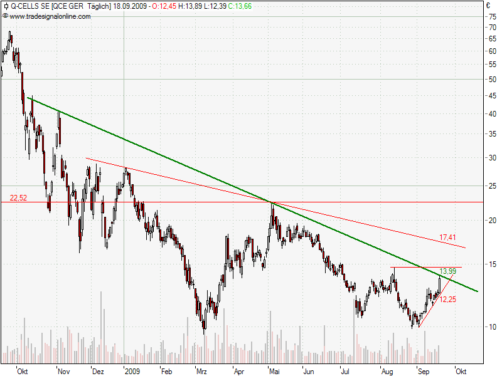Click the 50 value on price axis

493,80
